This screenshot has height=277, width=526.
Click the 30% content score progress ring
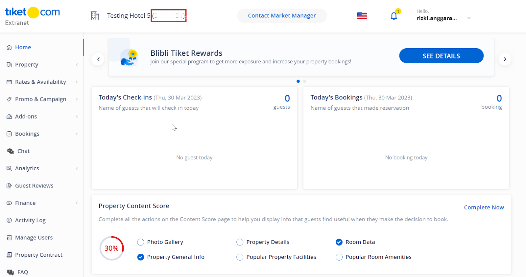pos(112,248)
